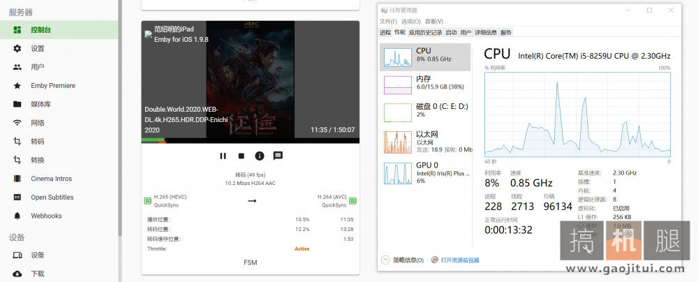Click the 228 processes value

click(493, 207)
